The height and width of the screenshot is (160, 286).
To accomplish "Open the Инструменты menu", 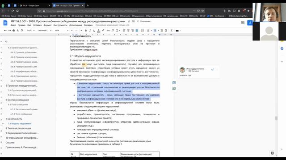I will [x=60, y=25].
